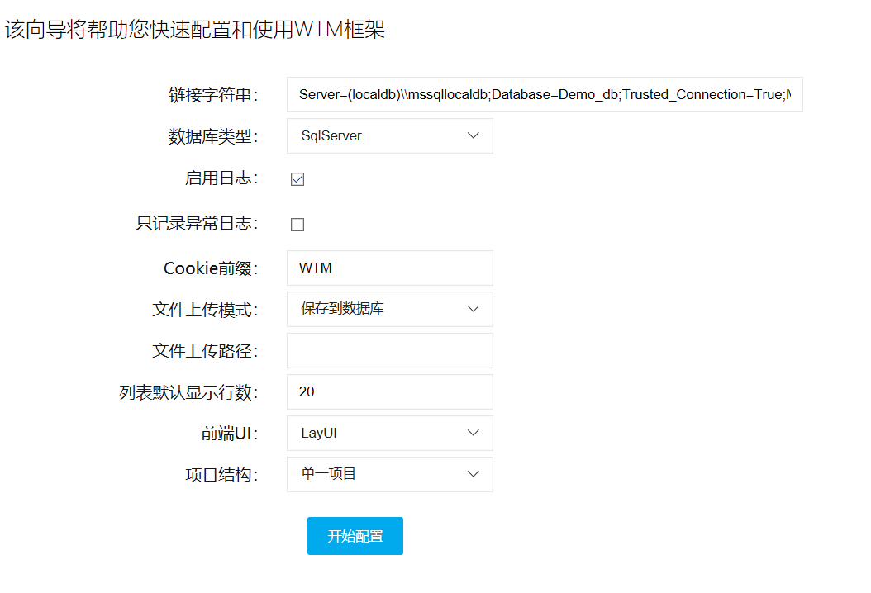Screen dimensions: 871x593
Task: Click the Cookie前缀 label
Action: [211, 268]
